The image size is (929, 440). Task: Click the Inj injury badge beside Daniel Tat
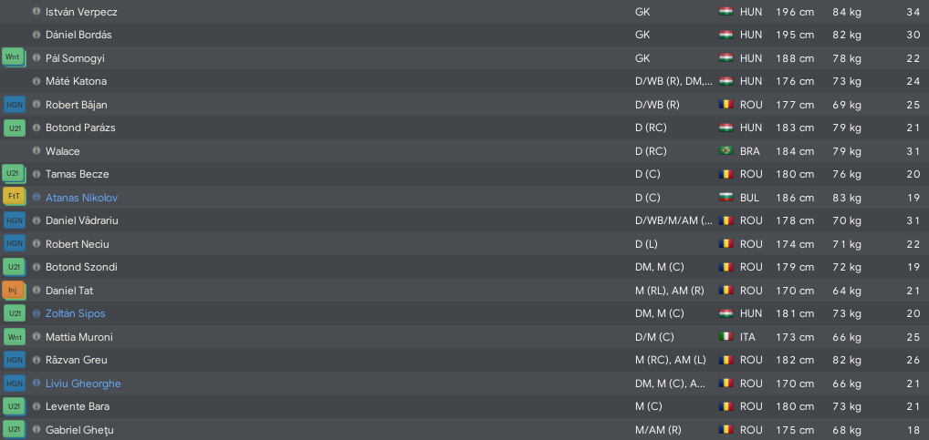[x=15, y=291]
